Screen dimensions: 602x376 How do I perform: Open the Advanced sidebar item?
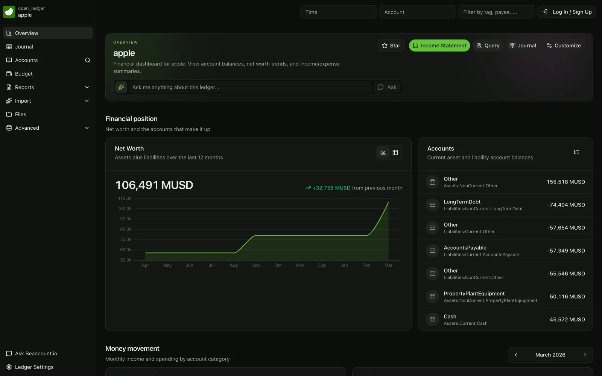(x=41, y=128)
